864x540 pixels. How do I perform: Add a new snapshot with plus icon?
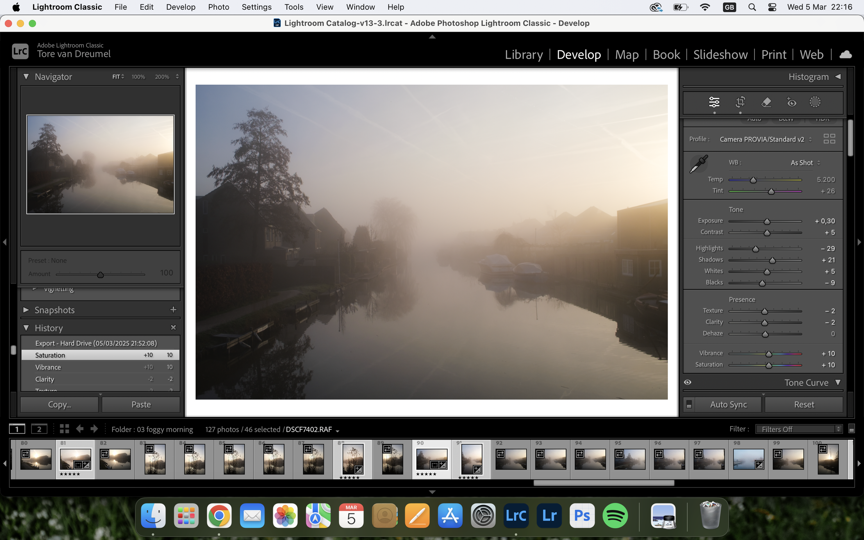coord(173,310)
